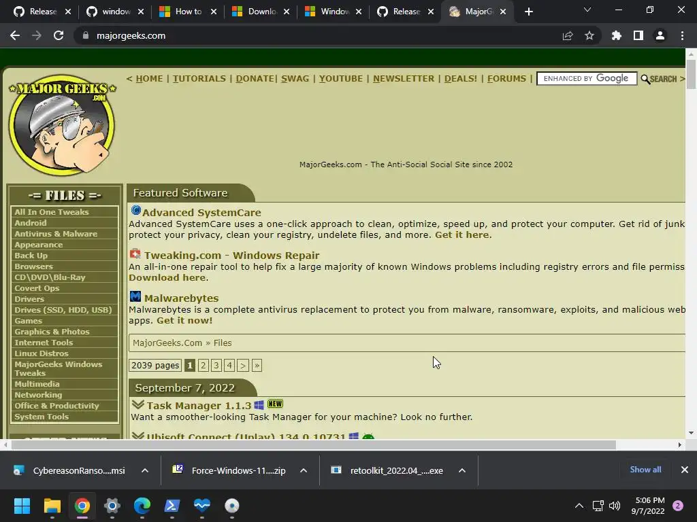
Task: Click the share page icon in address bar
Action: [568, 35]
